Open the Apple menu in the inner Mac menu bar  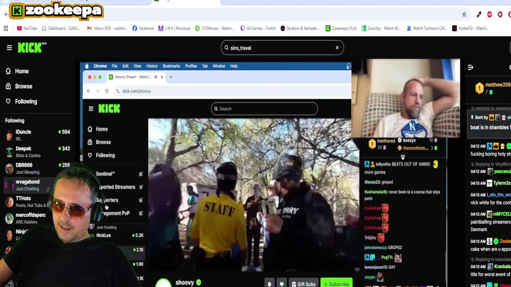tap(87, 66)
